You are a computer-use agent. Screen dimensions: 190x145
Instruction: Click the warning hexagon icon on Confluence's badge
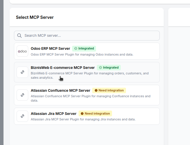[x=96, y=91]
